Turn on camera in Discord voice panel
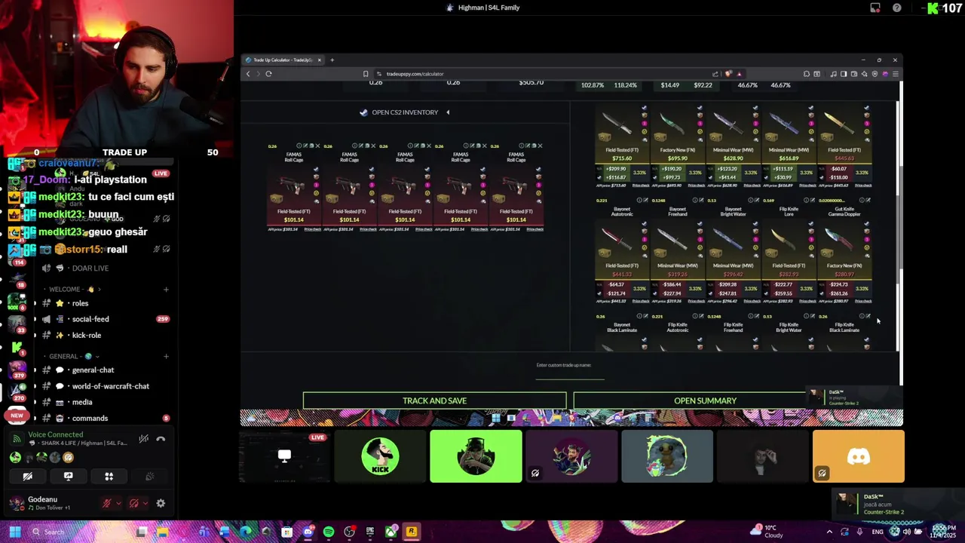The image size is (965, 543). coord(28,477)
